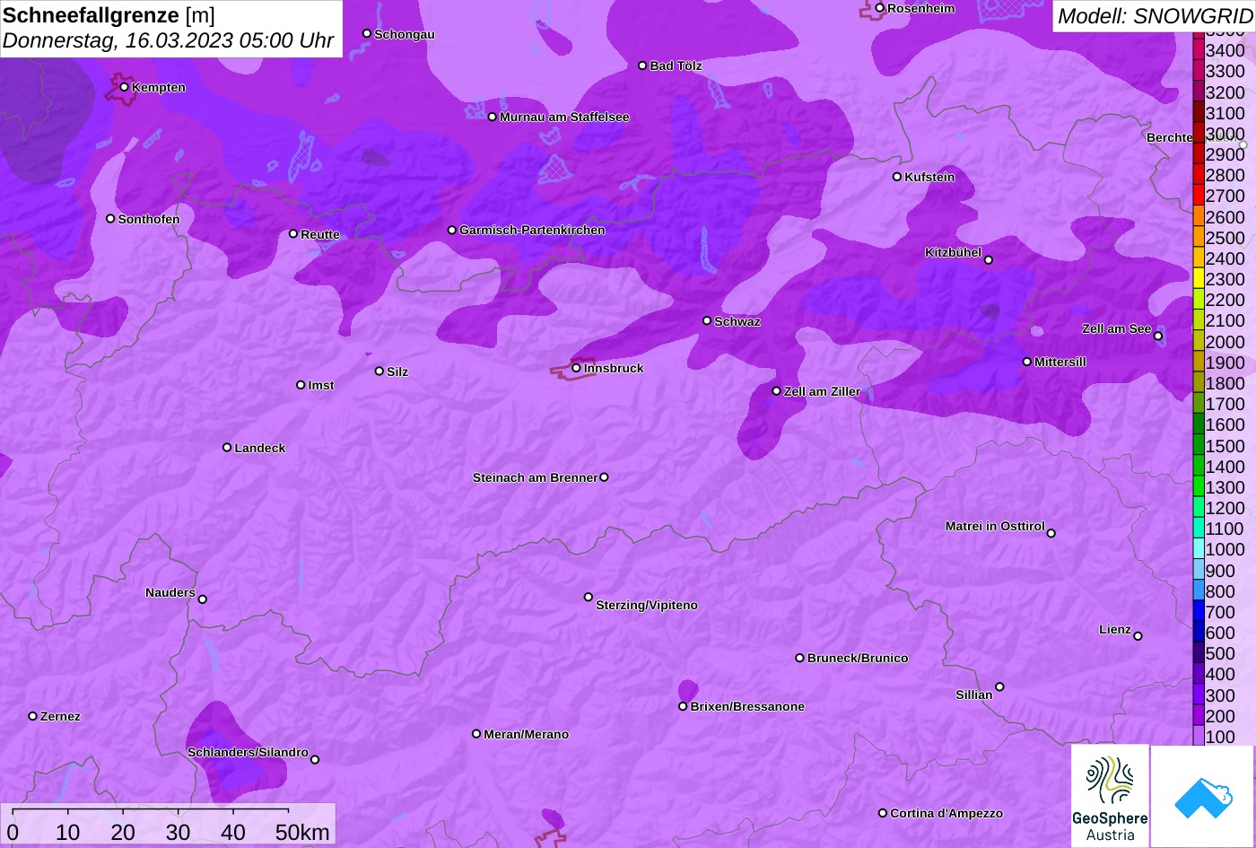Image resolution: width=1256 pixels, height=848 pixels.
Task: Click the '2500' legend value label
Action: point(1225,238)
